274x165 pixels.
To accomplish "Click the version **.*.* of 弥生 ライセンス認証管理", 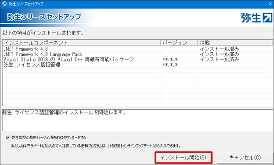I will 170,65.
